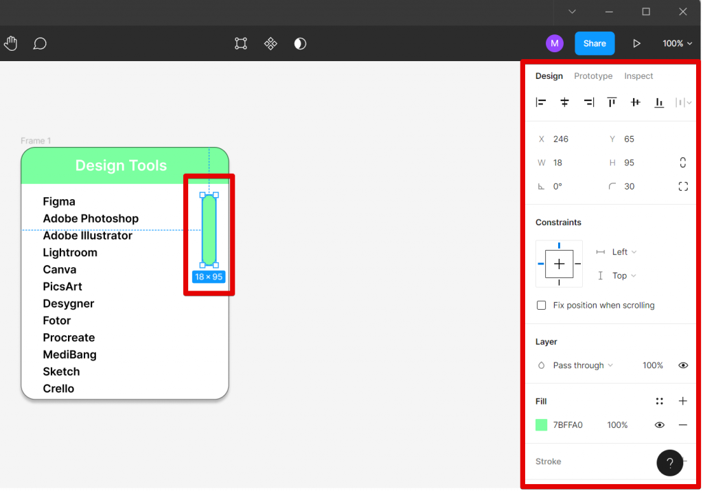Select the Hand tool
703x491 pixels.
[11, 43]
